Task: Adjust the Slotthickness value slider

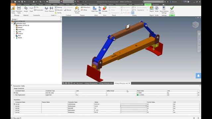Action: click(133, 106)
